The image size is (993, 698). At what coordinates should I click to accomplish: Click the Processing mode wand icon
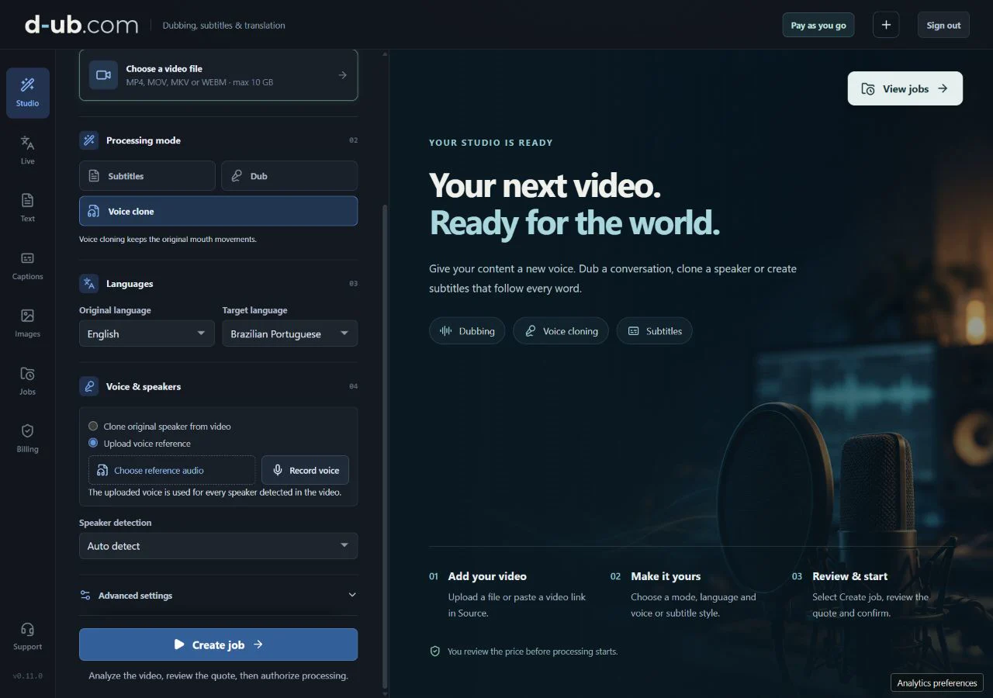89,140
